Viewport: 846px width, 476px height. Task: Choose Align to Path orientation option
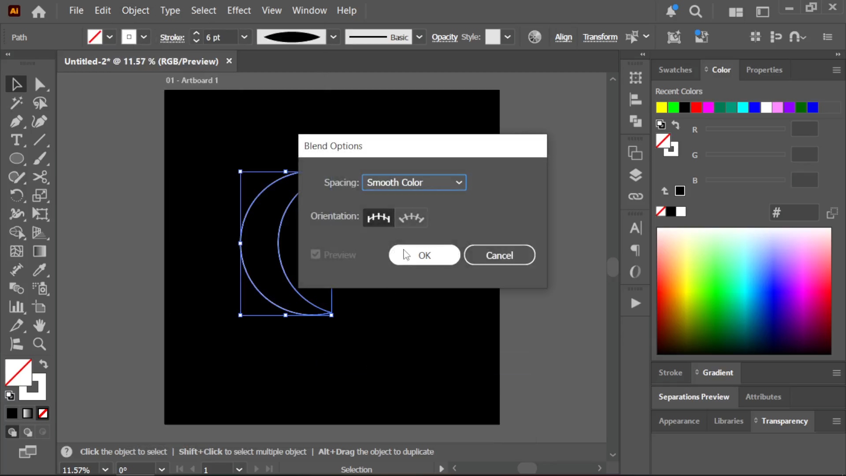pos(412,217)
